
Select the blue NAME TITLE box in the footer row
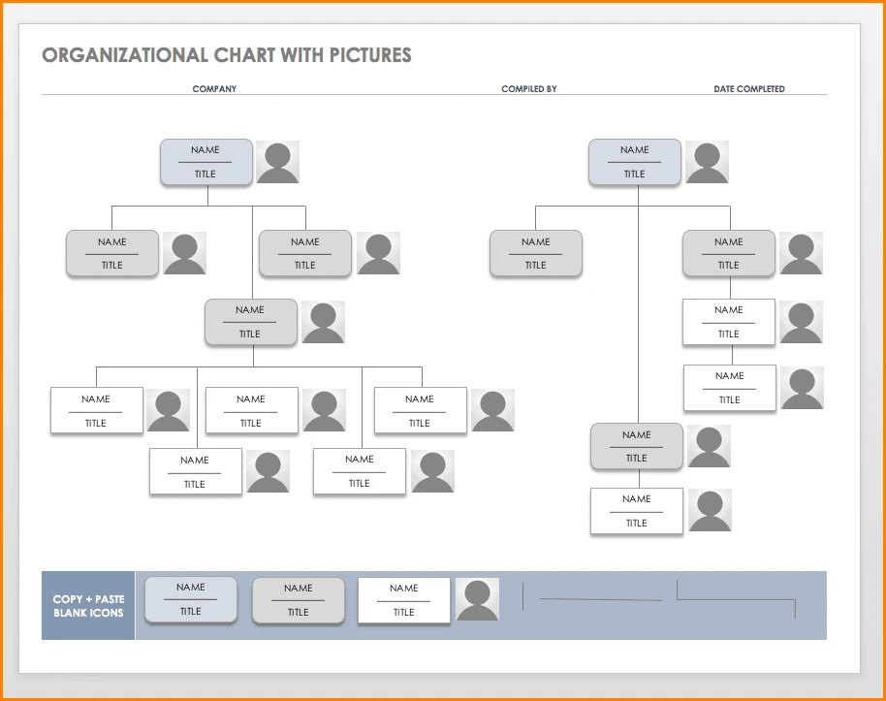(190, 600)
